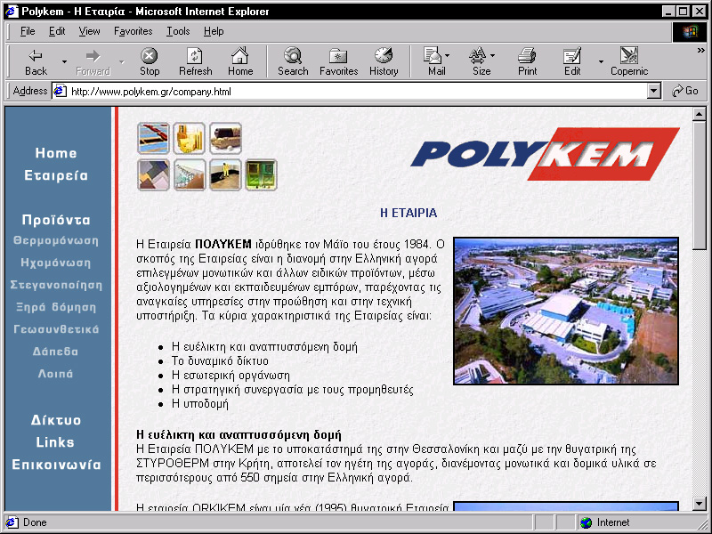Click the green panel product thumbnail
The width and height of the screenshot is (712, 534).
click(x=261, y=174)
